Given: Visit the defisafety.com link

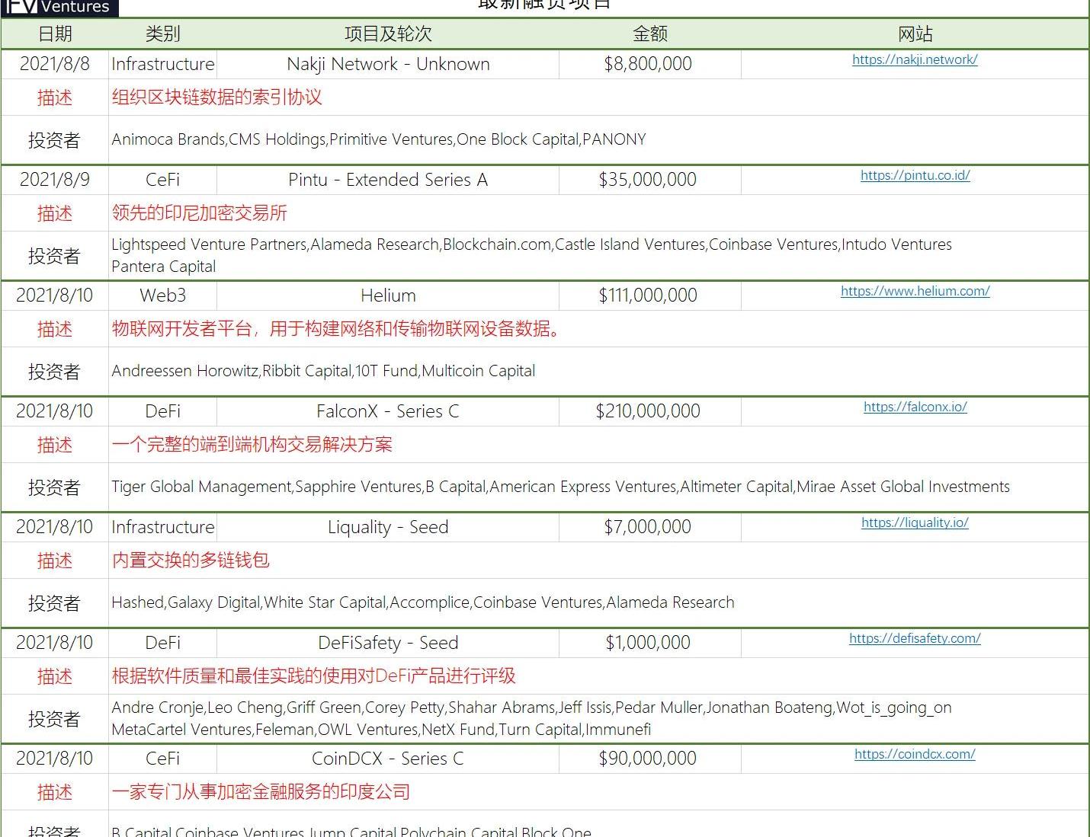Looking at the screenshot, I should tap(915, 638).
